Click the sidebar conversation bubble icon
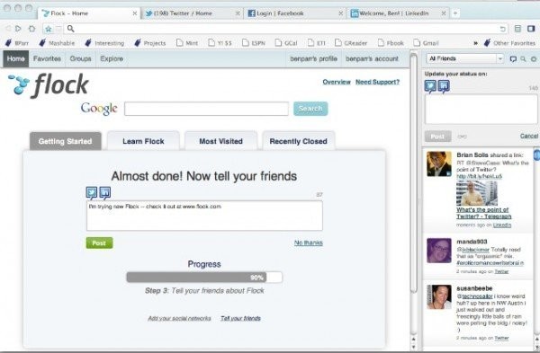 [x=513, y=58]
